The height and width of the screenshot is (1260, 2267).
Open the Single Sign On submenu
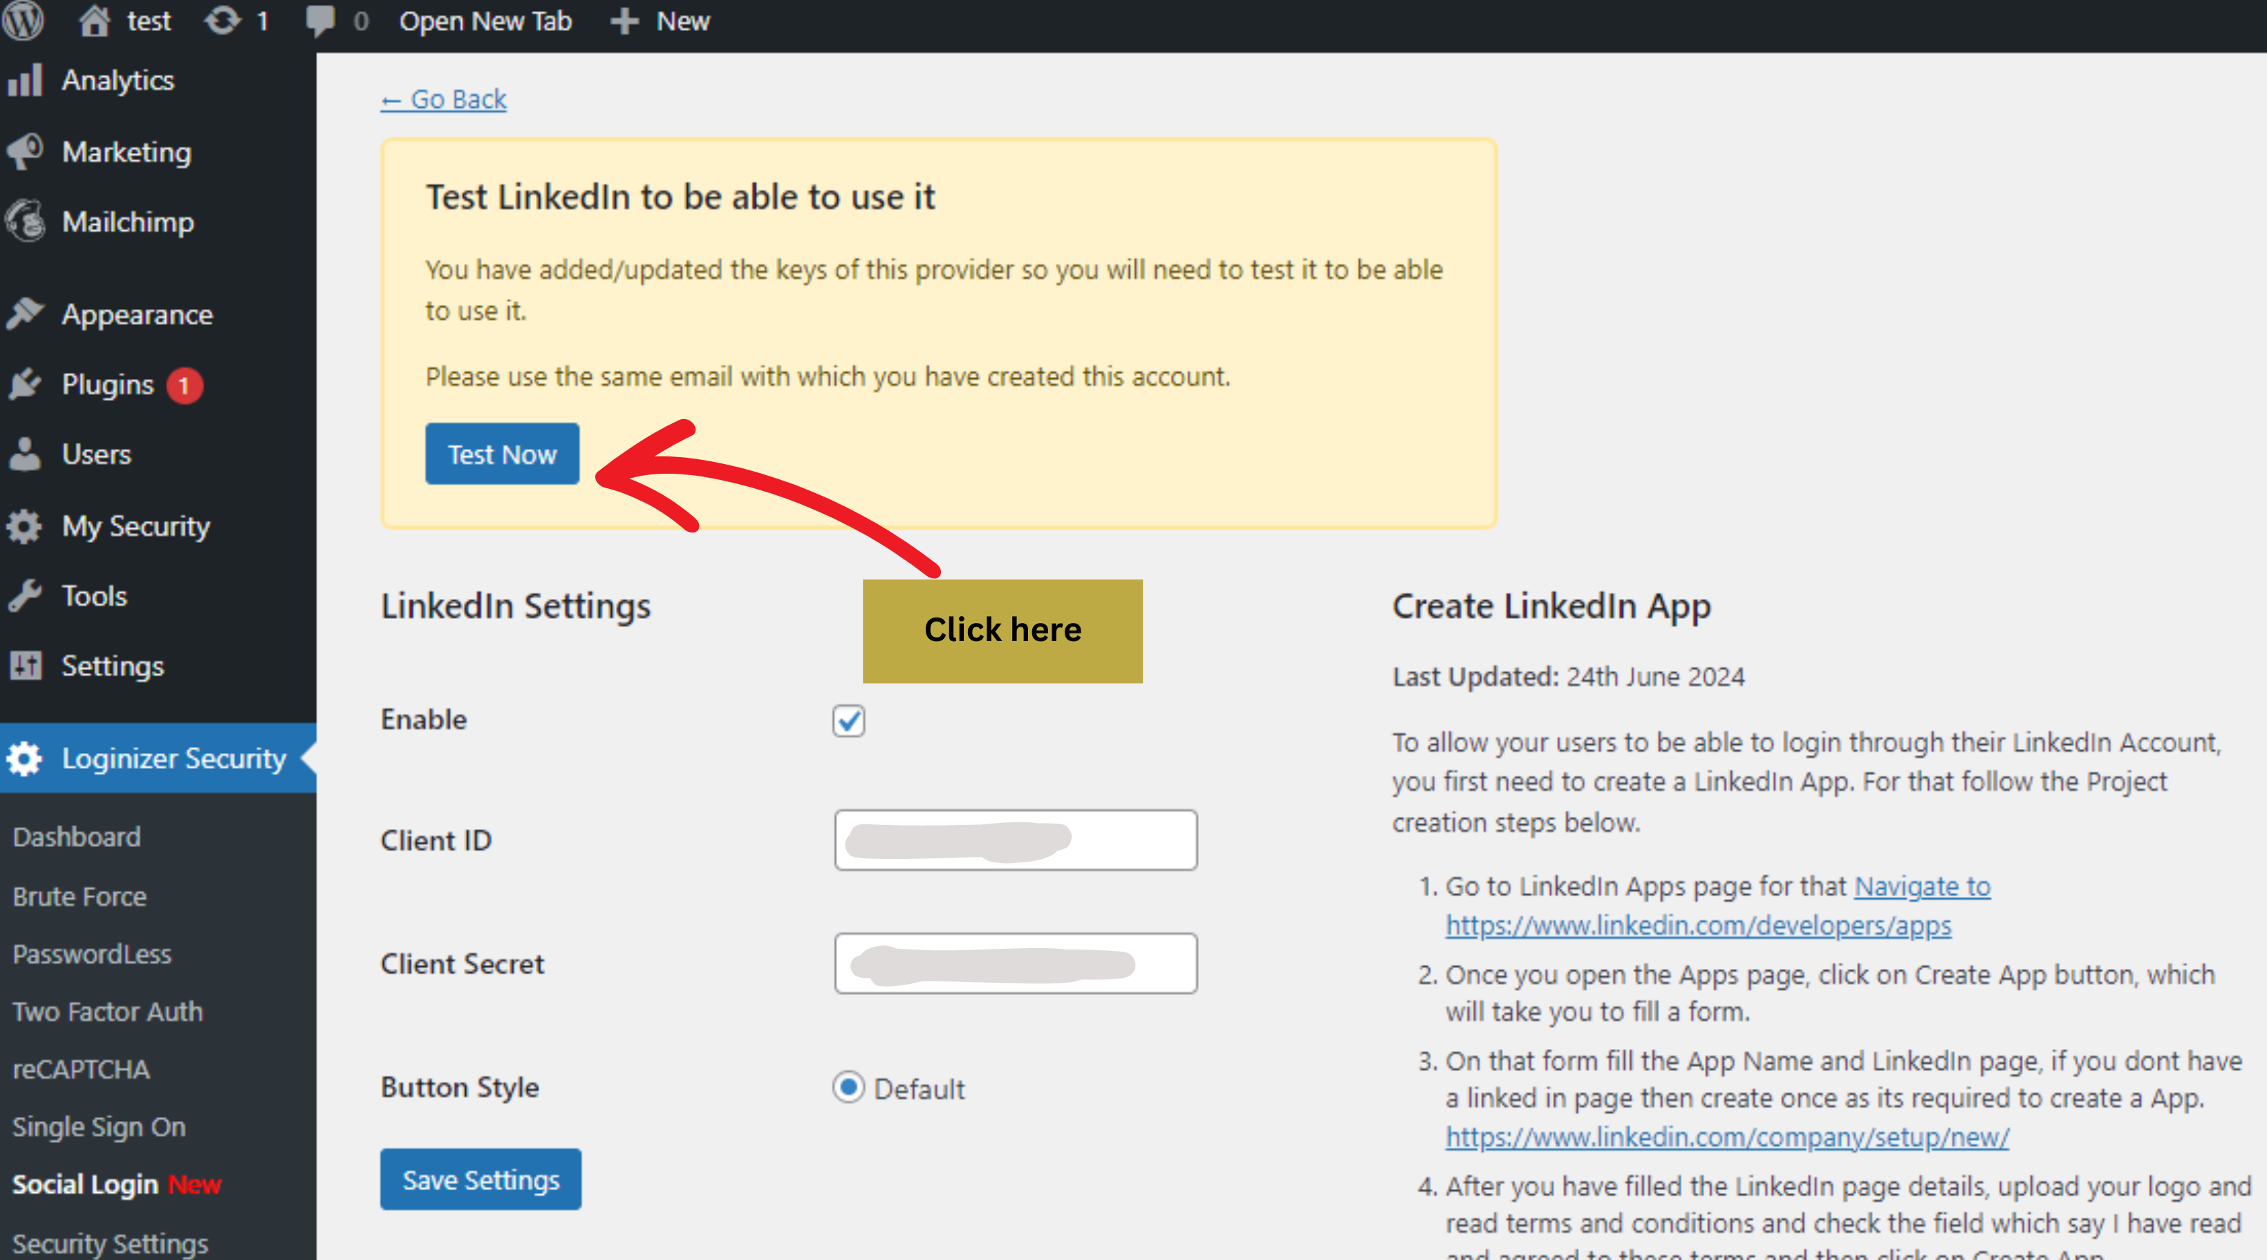(x=99, y=1127)
